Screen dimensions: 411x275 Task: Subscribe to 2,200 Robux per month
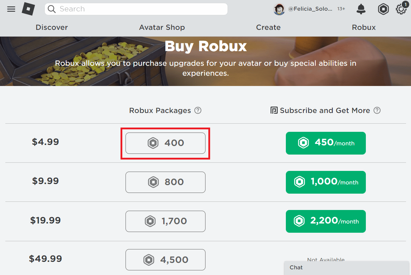click(x=326, y=221)
